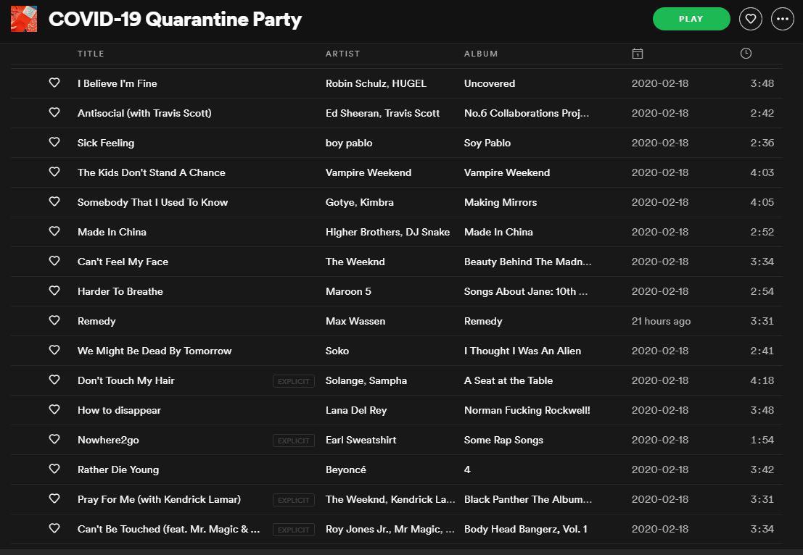Image resolution: width=803 pixels, height=555 pixels.
Task: Heart the track Don't Touch My Hair
Action: pyautogui.click(x=54, y=380)
